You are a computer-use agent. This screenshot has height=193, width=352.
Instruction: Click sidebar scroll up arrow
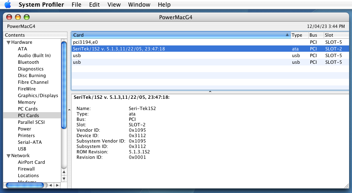(64, 172)
